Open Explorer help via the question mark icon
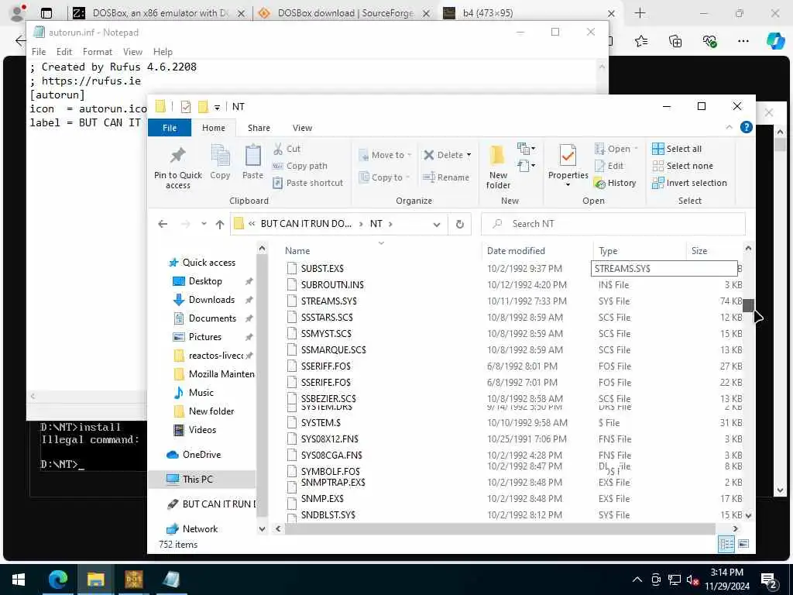Image resolution: width=793 pixels, height=595 pixels. point(746,128)
